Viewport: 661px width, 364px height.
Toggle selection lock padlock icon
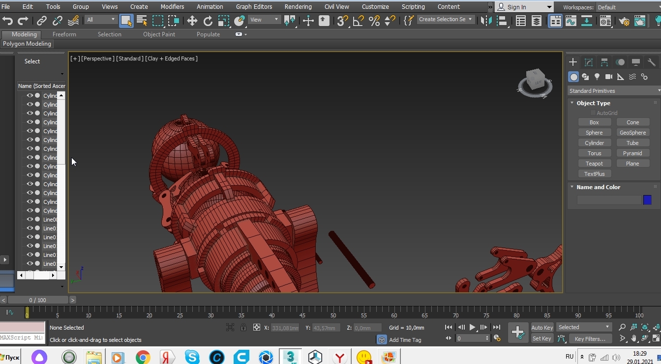(x=243, y=328)
